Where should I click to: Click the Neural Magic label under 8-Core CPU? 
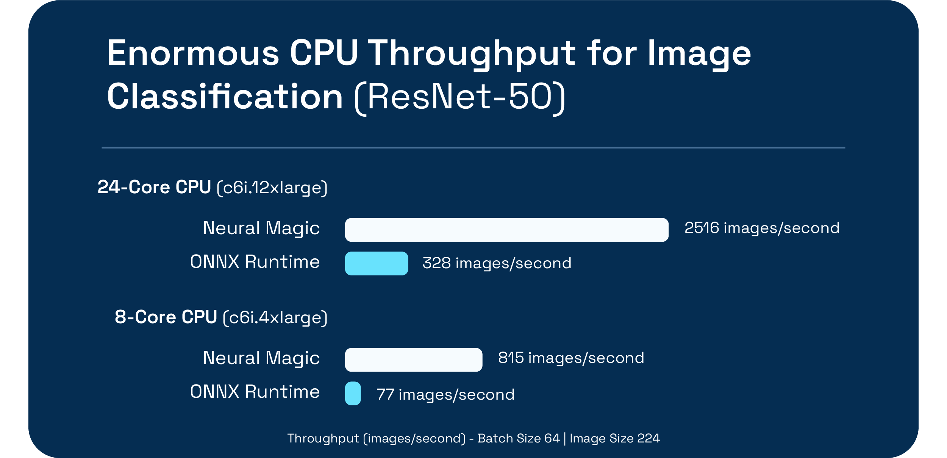tap(261, 359)
